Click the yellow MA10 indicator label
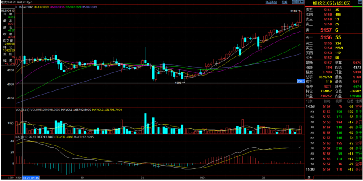This screenshot has height=181, width=363. coord(44,7)
